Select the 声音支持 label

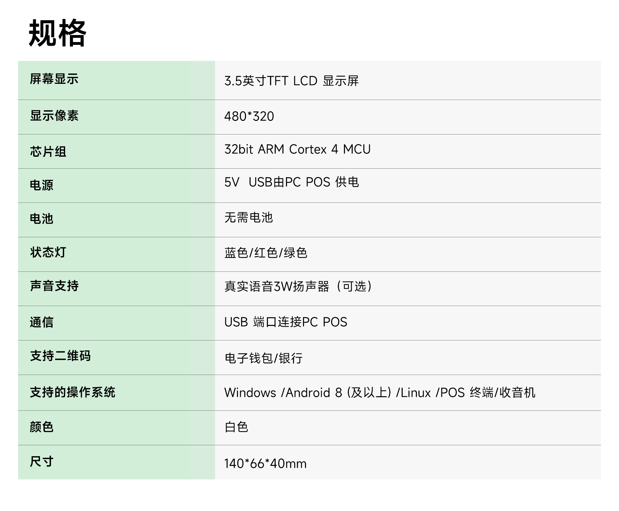(x=54, y=286)
